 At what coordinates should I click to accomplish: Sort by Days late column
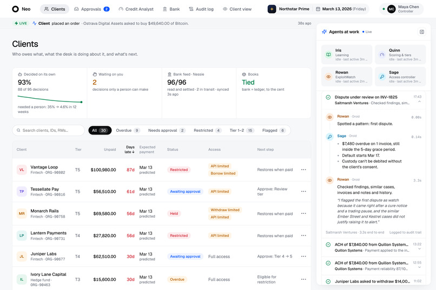coord(130,150)
